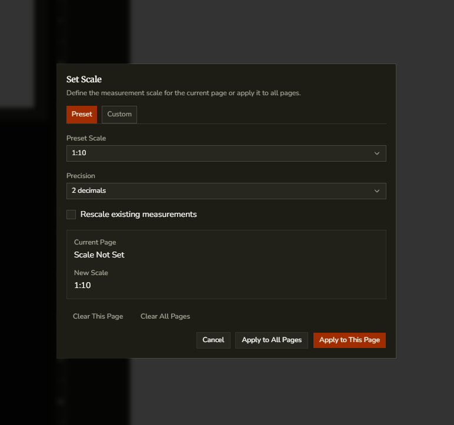Switch to the Custom tab
Viewport: 454px width, 425px height.
point(119,115)
